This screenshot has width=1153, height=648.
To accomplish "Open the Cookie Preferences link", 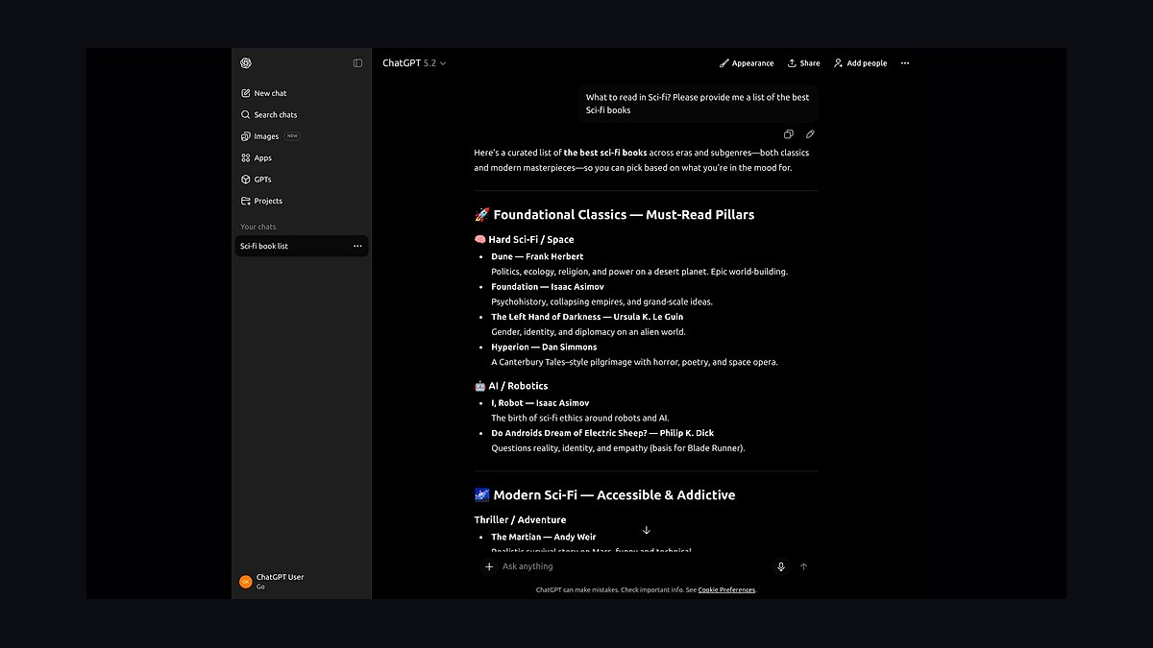I will (726, 589).
